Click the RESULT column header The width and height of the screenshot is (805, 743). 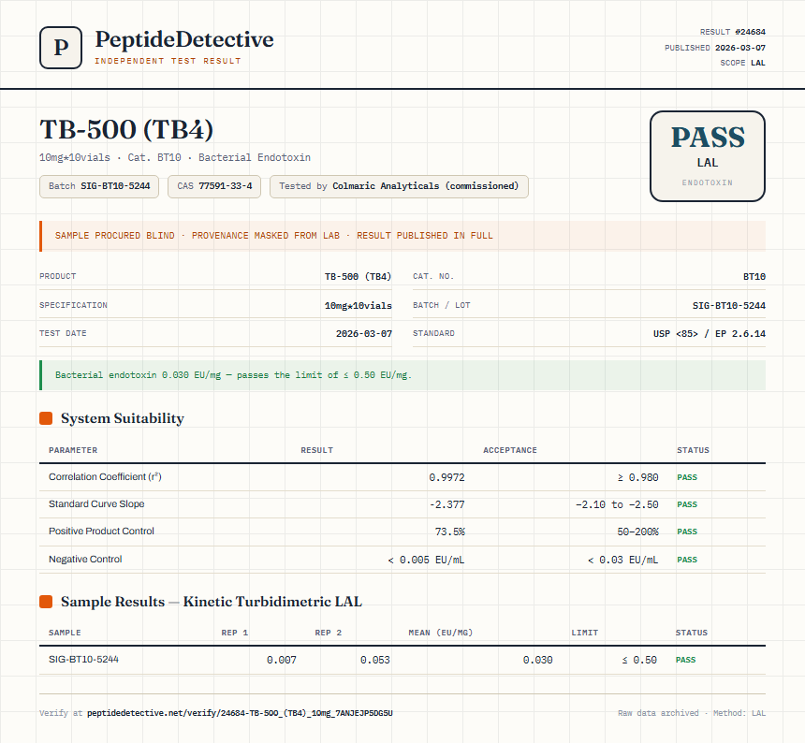tap(316, 450)
